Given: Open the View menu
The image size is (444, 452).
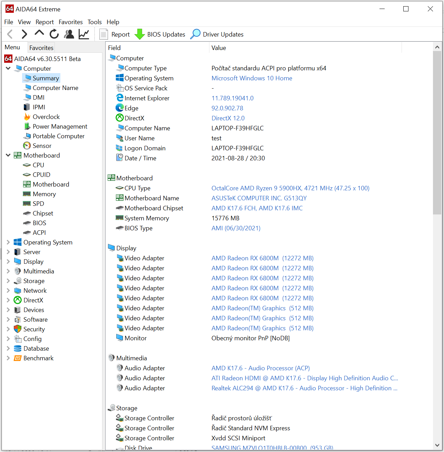Looking at the screenshot, I should click(x=24, y=22).
